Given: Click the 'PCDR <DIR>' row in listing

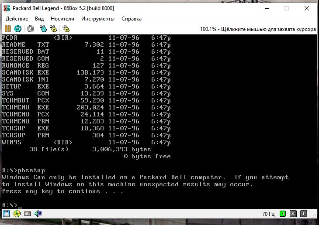Looking at the screenshot, I should (x=86, y=38).
